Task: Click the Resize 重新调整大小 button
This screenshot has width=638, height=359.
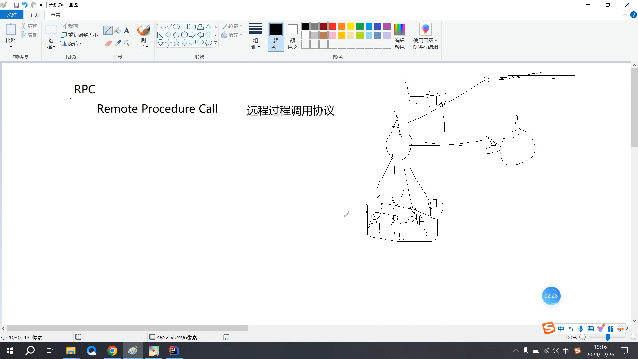Action: (x=80, y=35)
